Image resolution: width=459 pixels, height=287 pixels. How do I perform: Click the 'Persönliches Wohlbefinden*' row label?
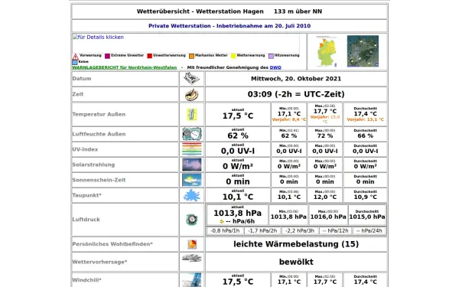click(x=112, y=244)
